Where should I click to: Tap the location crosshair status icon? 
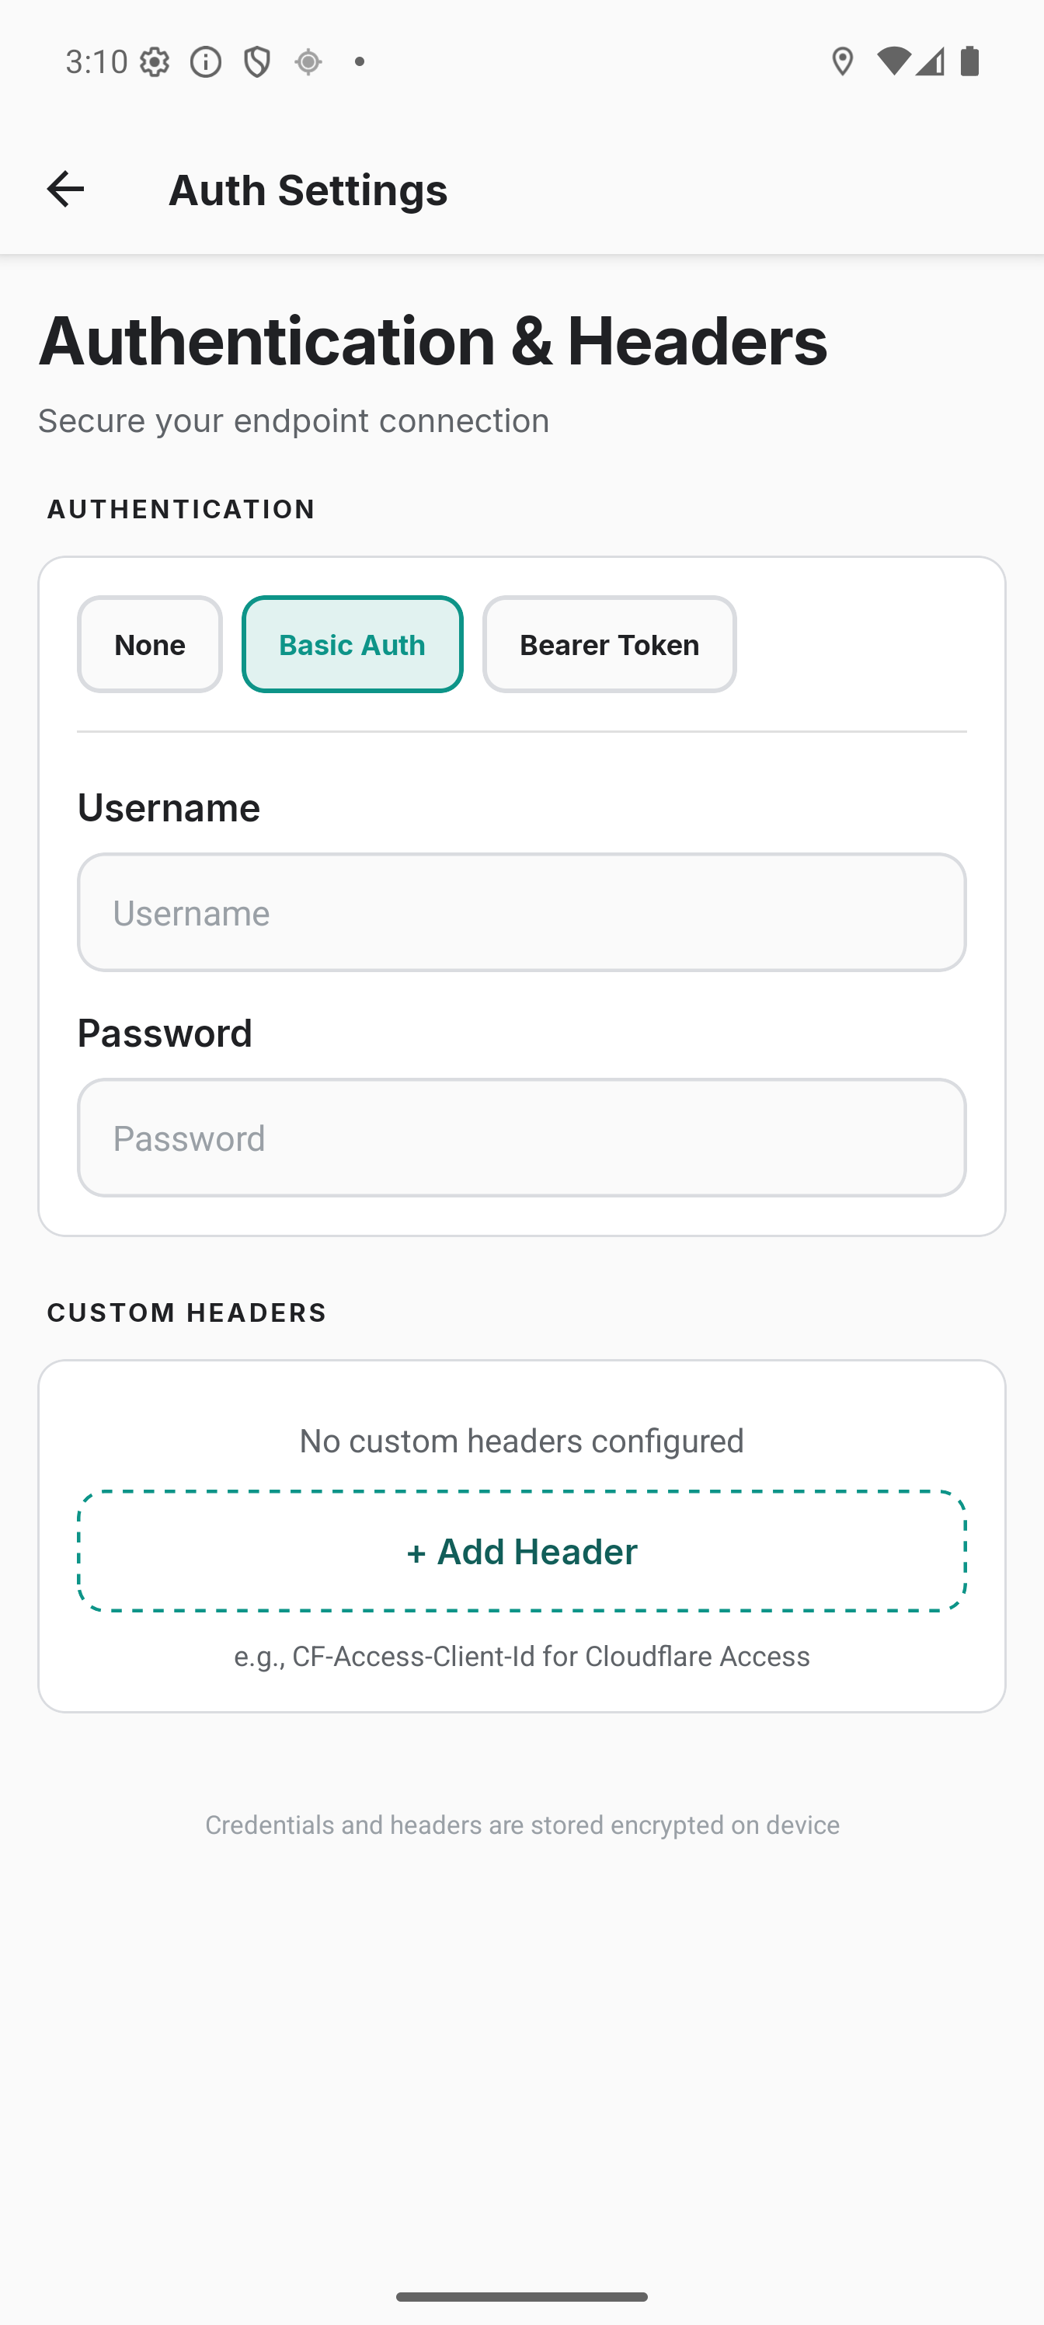click(x=307, y=61)
